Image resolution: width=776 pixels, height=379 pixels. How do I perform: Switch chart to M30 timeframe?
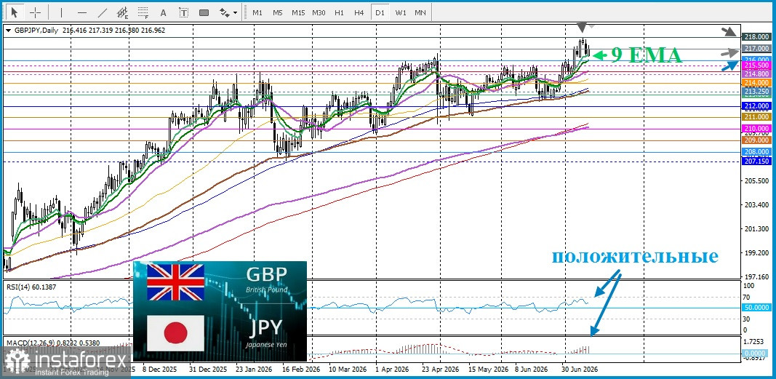coord(319,13)
